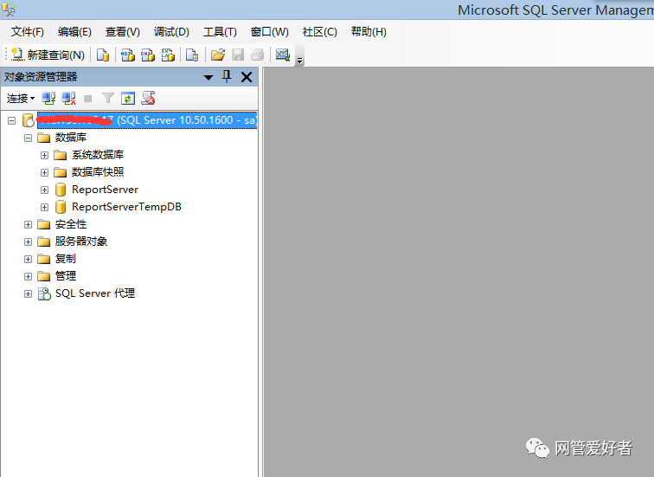
Task: Click Disconnect server icon with red X
Action: pyautogui.click(x=68, y=99)
